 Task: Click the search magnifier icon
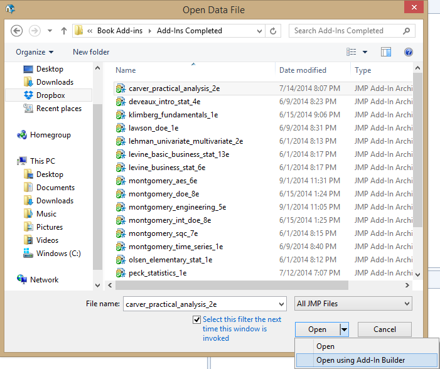click(406, 31)
